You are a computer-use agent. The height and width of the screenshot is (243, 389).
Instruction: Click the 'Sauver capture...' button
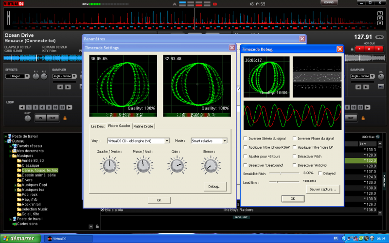point(323,189)
